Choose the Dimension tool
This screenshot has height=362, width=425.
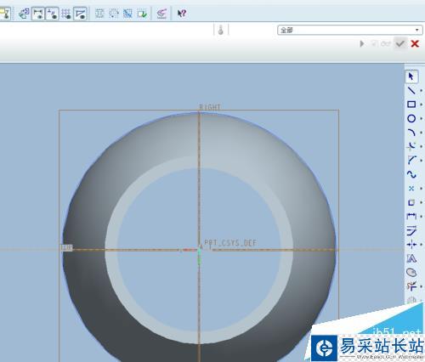(411, 217)
